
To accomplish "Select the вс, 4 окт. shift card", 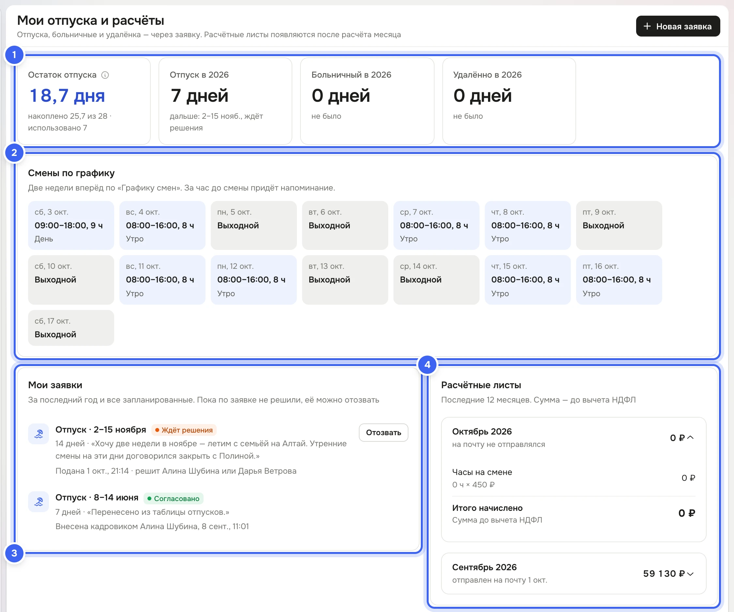I will coord(162,225).
